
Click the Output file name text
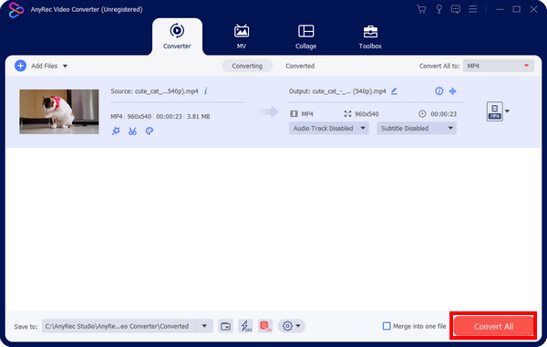[337, 91]
